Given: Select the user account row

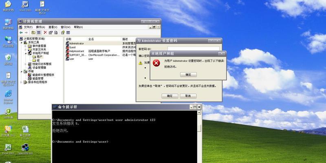Looking at the screenshot, I should pyautogui.click(x=100, y=59).
